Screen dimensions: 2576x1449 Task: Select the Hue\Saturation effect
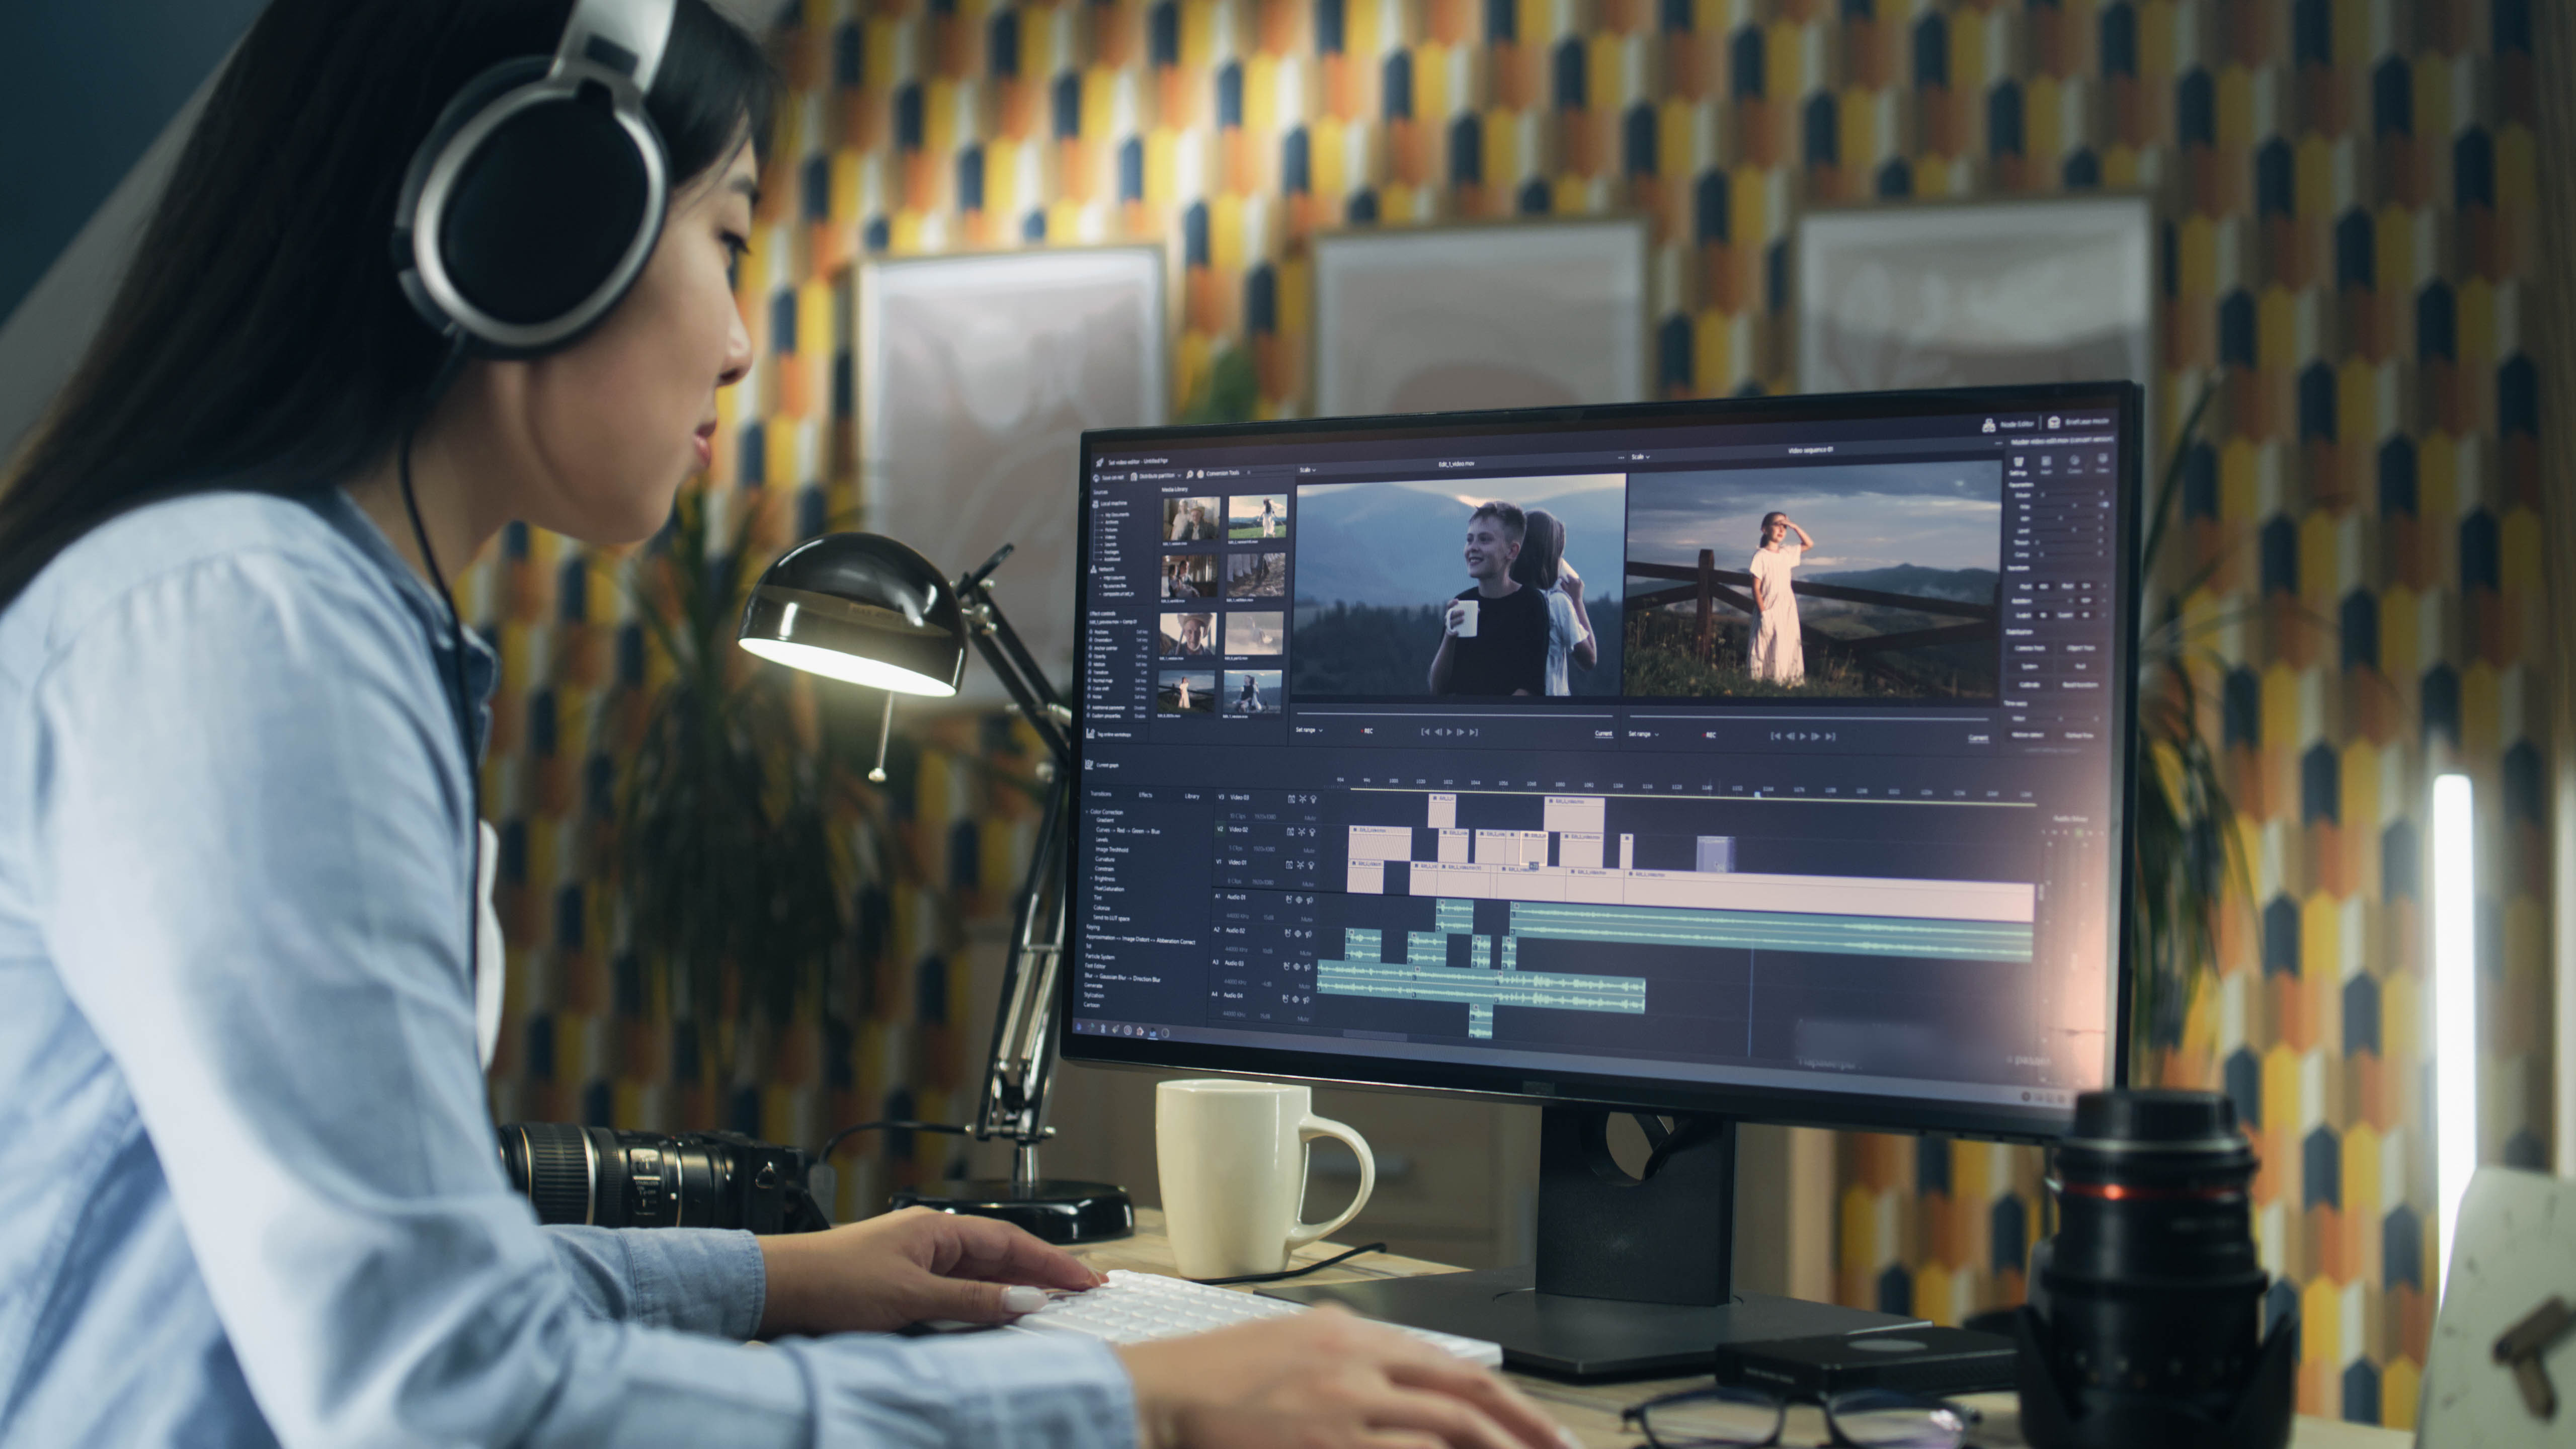point(1109,889)
